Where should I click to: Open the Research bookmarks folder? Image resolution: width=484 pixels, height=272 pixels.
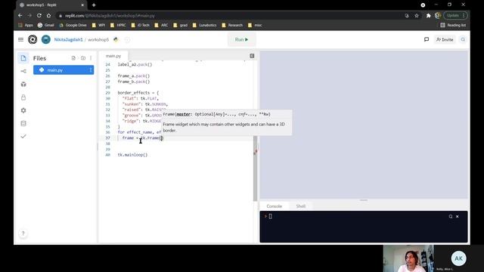[x=232, y=25]
